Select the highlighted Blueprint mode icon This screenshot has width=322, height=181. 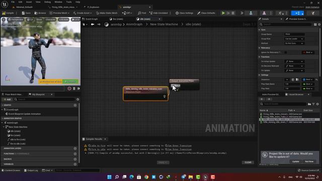(x=297, y=13)
